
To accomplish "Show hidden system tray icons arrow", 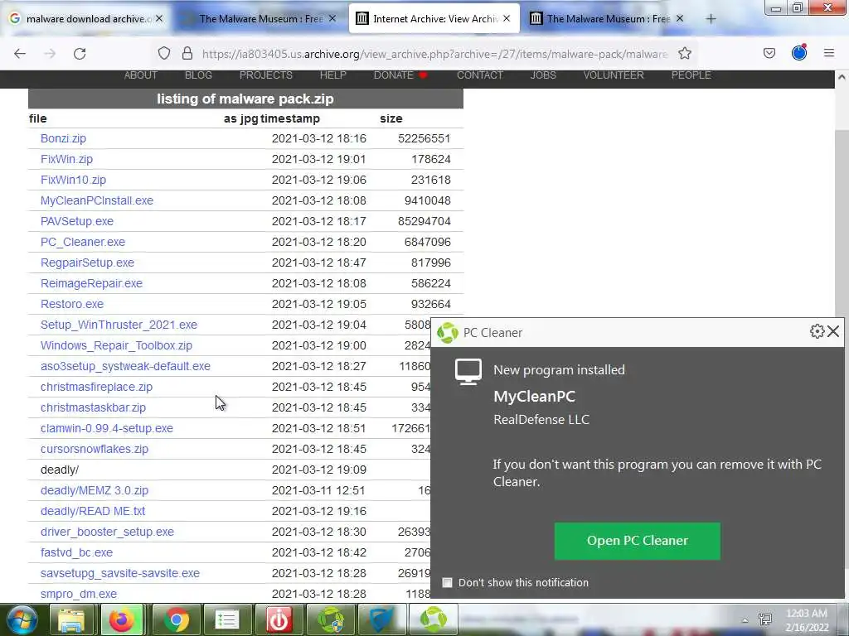I will (x=745, y=620).
